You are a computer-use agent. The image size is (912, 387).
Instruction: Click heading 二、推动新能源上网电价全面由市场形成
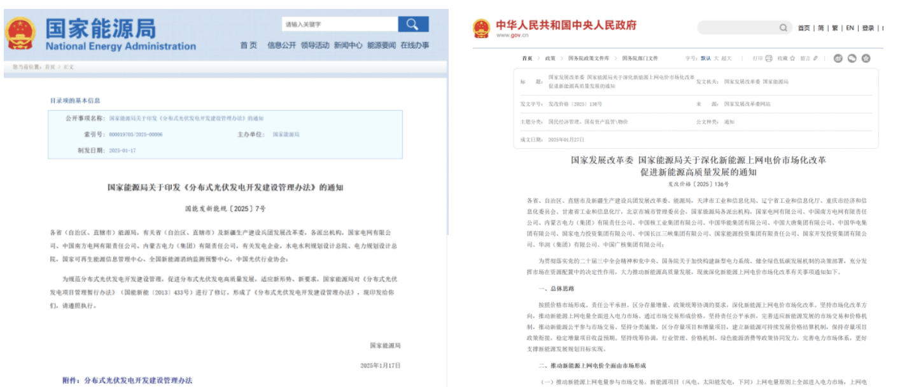point(591,366)
